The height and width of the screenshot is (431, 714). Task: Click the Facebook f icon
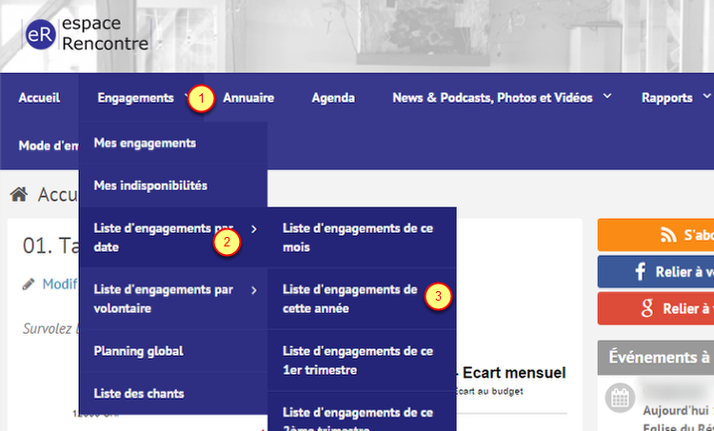pyautogui.click(x=641, y=272)
